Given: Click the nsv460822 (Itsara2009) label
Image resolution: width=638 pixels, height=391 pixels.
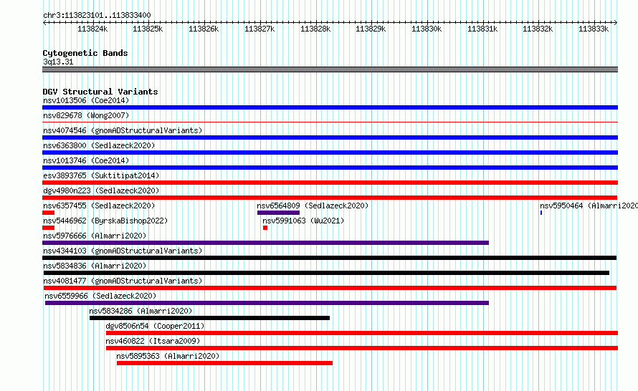Looking at the screenshot, I should 153,341.
